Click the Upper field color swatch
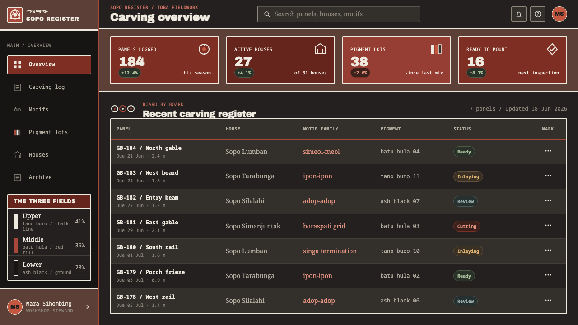The width and height of the screenshot is (578, 325). (16, 222)
